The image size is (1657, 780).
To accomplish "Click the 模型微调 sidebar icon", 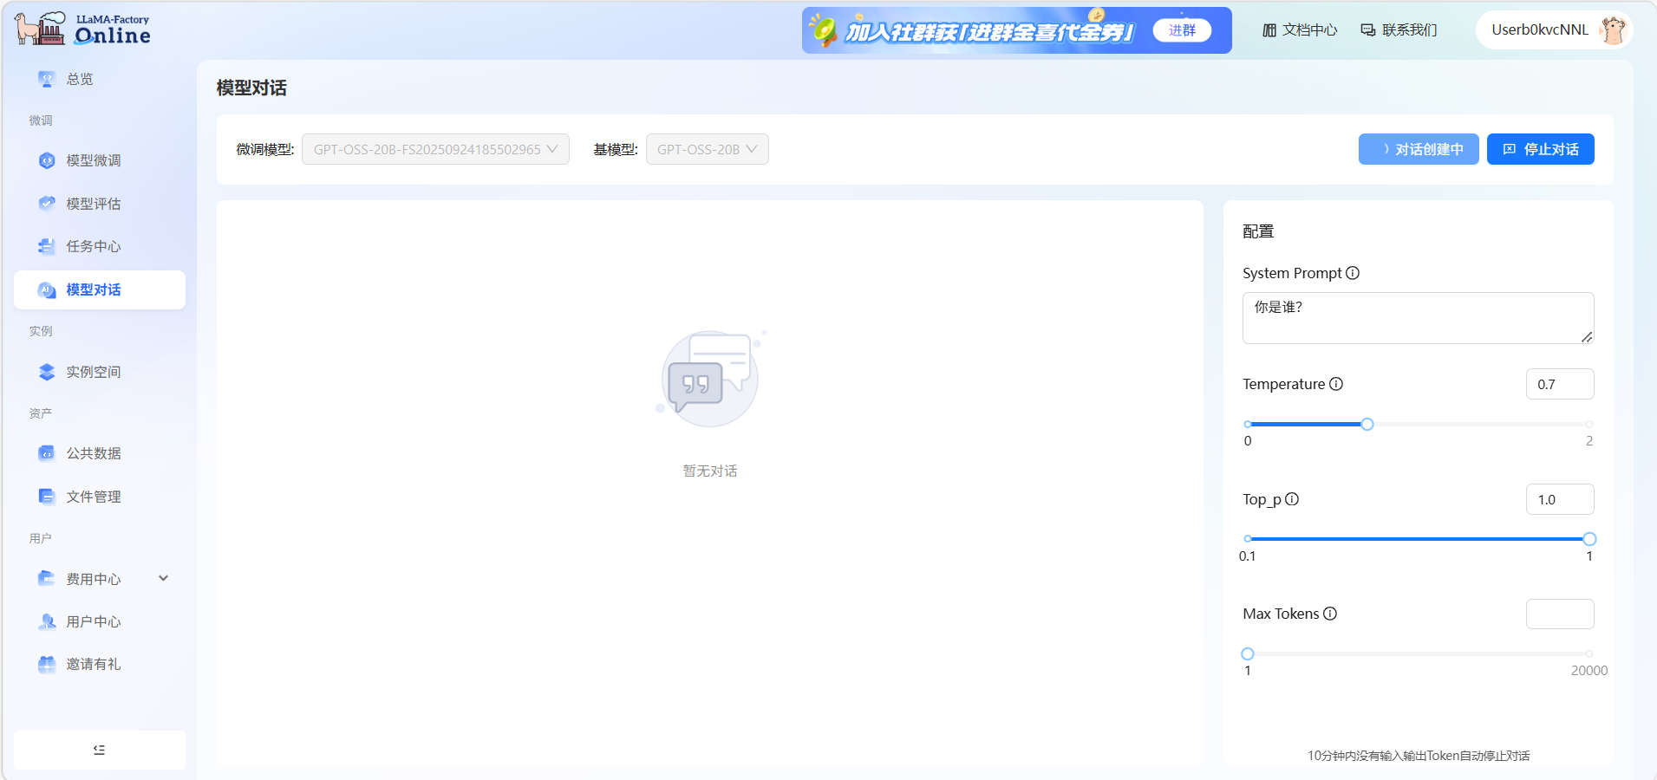I will click(47, 160).
